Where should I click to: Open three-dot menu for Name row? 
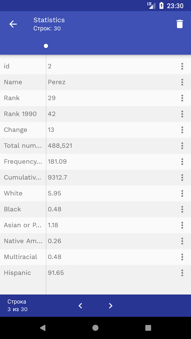pos(182,82)
